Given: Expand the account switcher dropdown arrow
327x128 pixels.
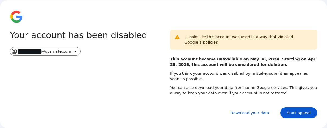Looking at the screenshot, I should point(75,51).
